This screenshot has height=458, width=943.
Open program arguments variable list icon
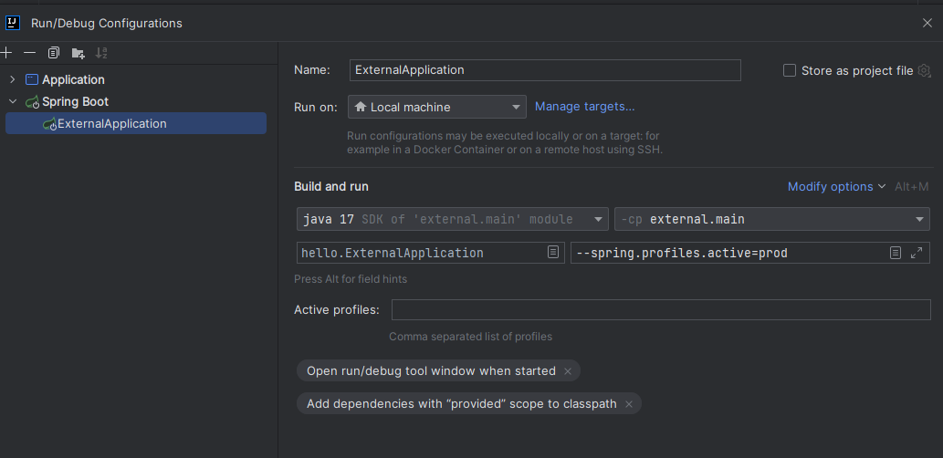pyautogui.click(x=895, y=253)
